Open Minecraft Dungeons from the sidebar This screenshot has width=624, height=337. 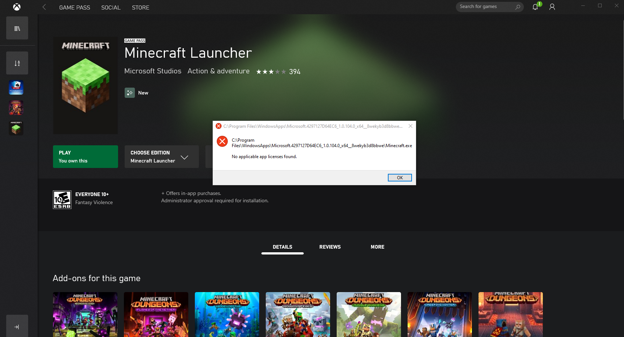(x=16, y=108)
